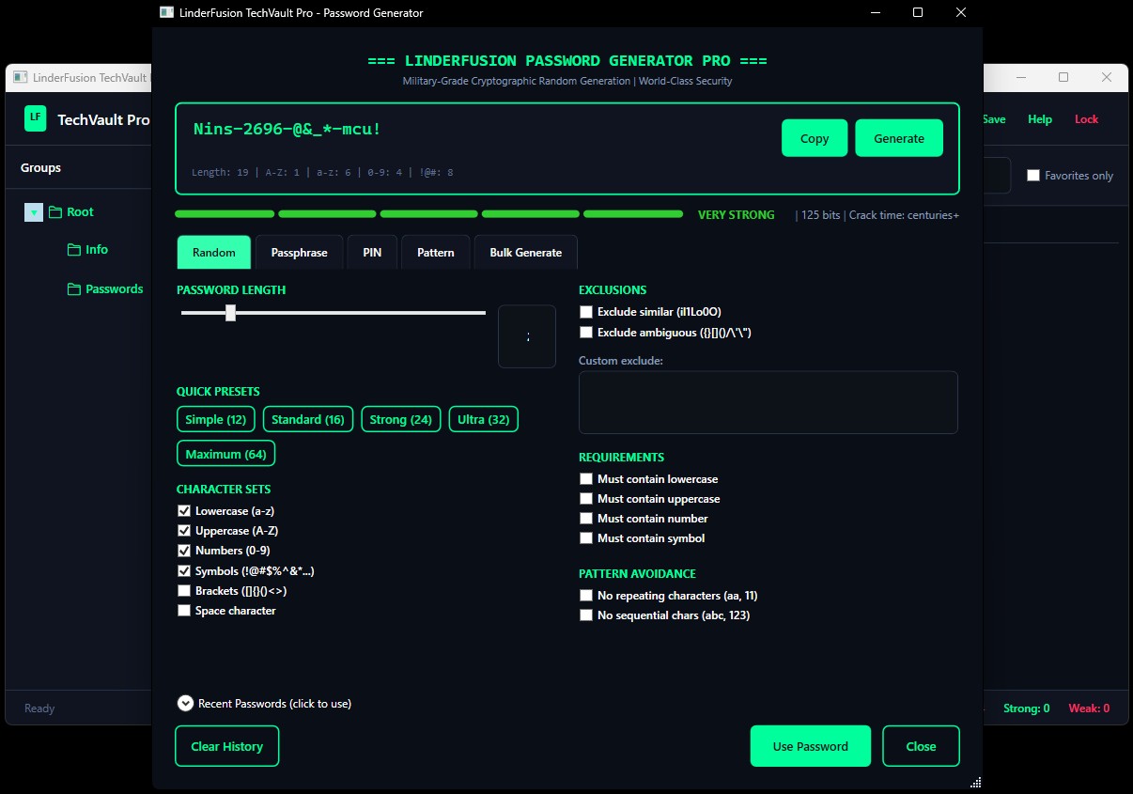Generate a new password

[898, 137]
